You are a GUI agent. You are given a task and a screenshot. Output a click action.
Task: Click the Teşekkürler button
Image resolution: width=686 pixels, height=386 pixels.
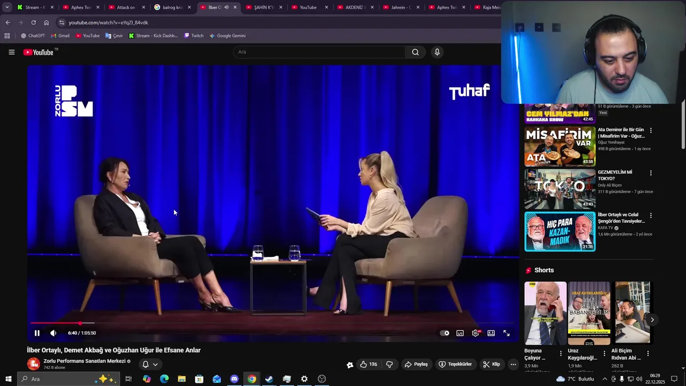click(x=455, y=364)
